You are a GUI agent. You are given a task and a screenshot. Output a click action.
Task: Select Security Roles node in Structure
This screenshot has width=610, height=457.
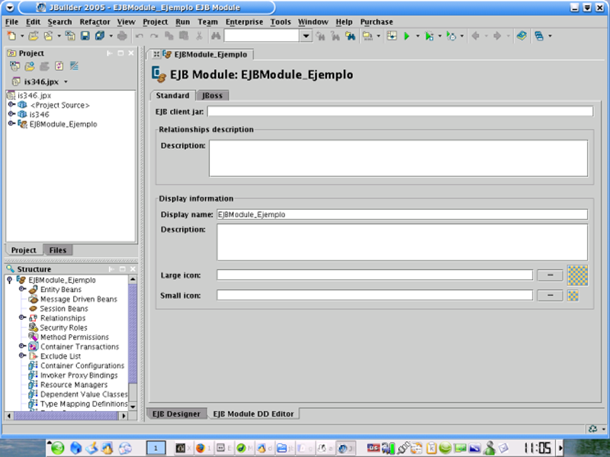tap(63, 328)
